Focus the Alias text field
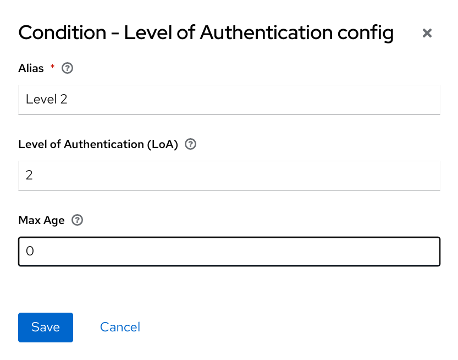This screenshot has width=458, height=360. (x=229, y=100)
